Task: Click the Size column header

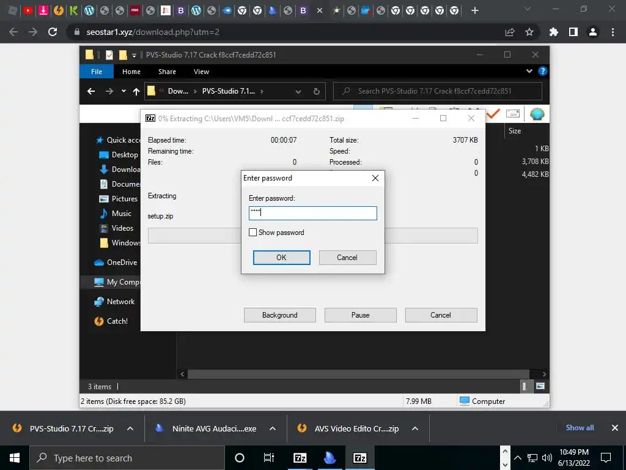Action: 515,131
